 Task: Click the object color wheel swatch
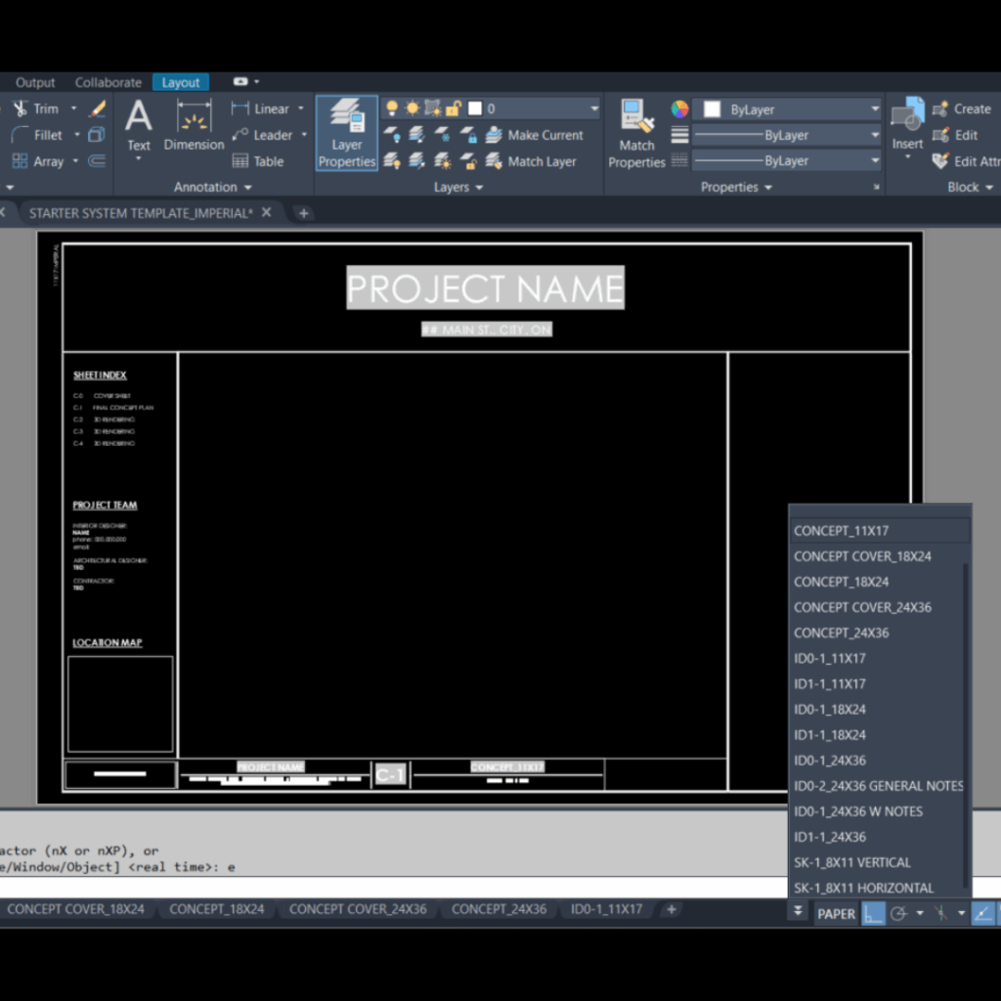point(679,109)
